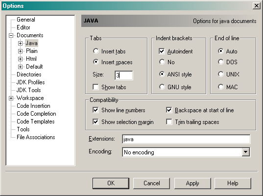The image size is (263, 196).
Task: Enable Trim trailing spaces checkbox
Action: point(169,122)
